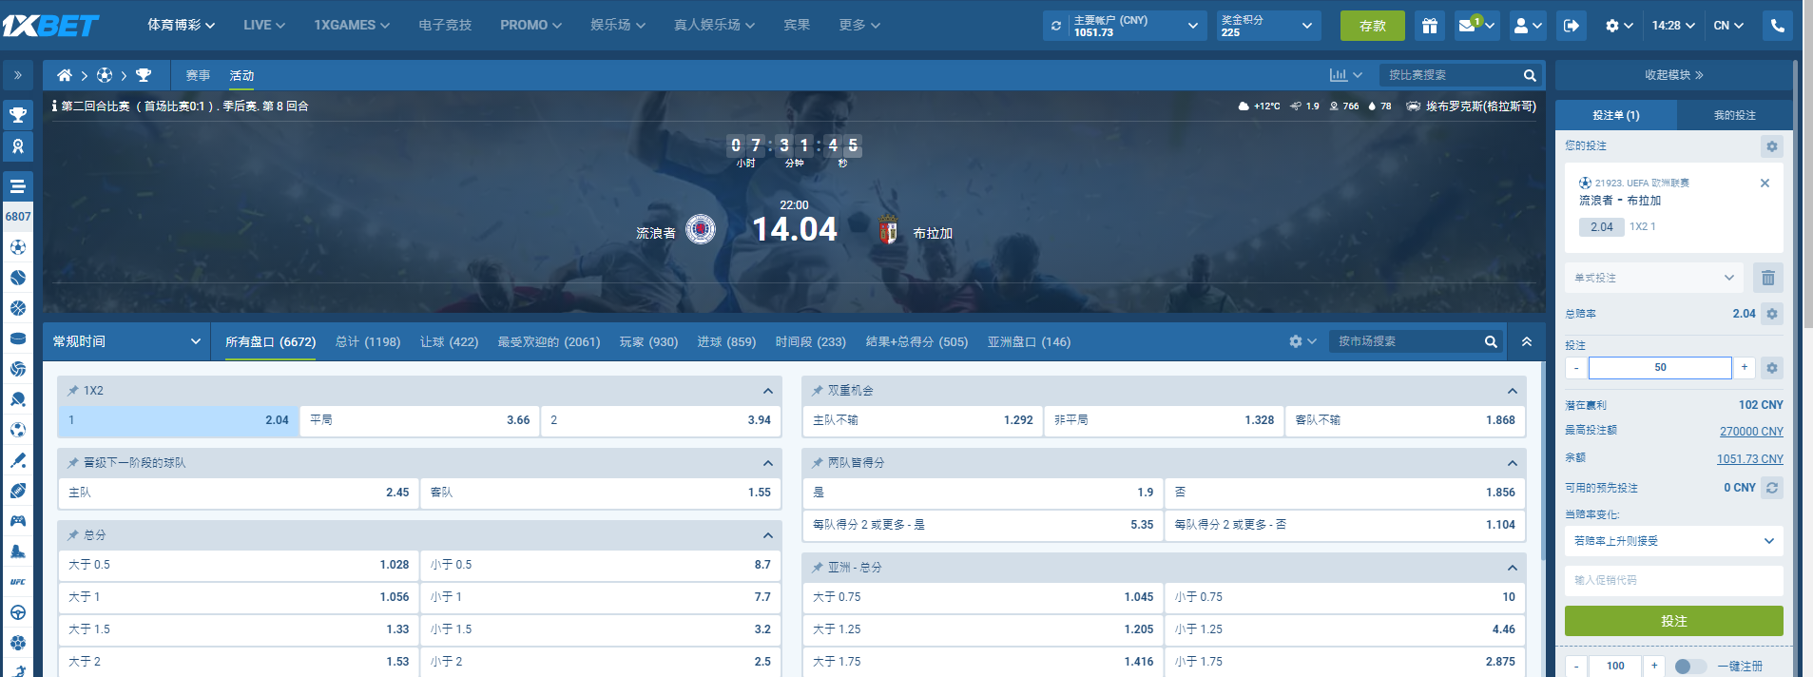This screenshot has height=677, width=1813.
Task: Click the phone callback icon
Action: [x=1777, y=26]
